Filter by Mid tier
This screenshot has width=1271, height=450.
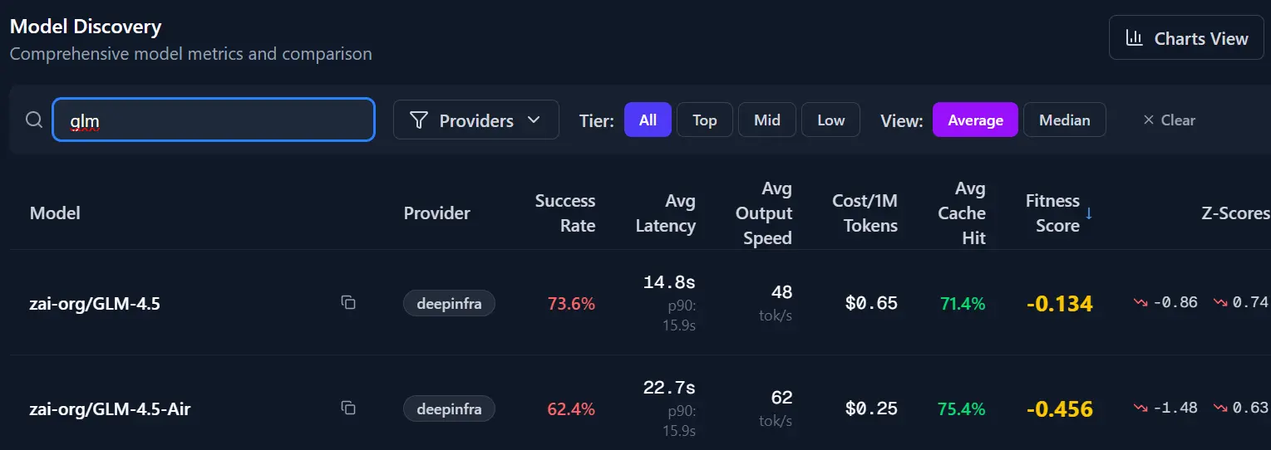[766, 120]
